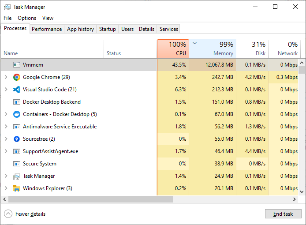
Task: Expand the Sourcetree (2) group
Action: (x=6, y=139)
